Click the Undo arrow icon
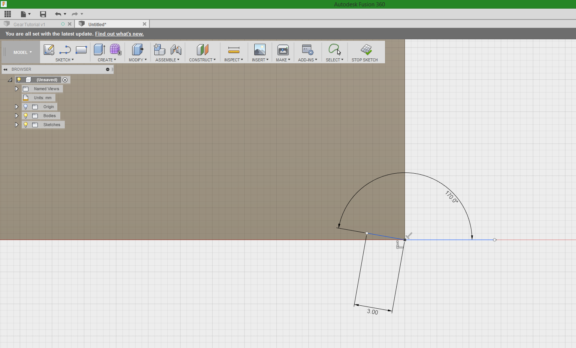Screen dimensions: 576x348 [x=58, y=14]
